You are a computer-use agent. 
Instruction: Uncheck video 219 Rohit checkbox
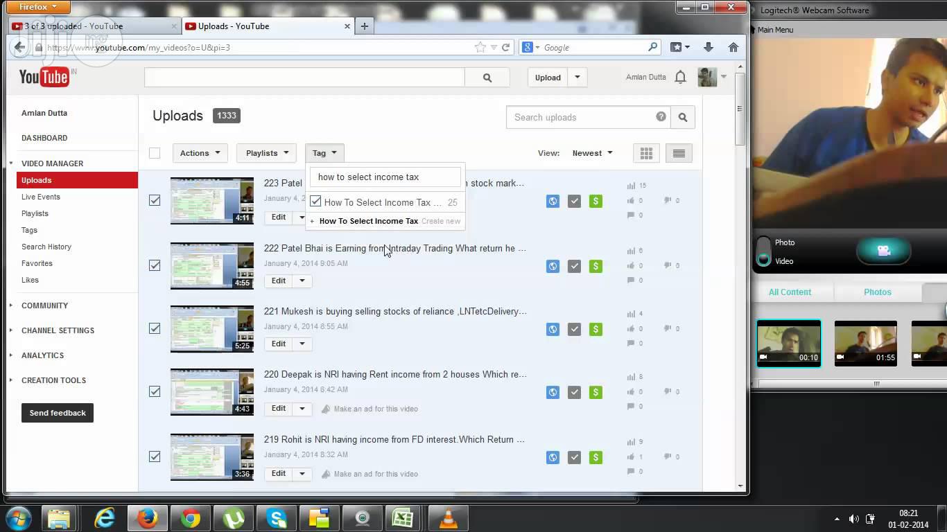pyautogui.click(x=155, y=456)
